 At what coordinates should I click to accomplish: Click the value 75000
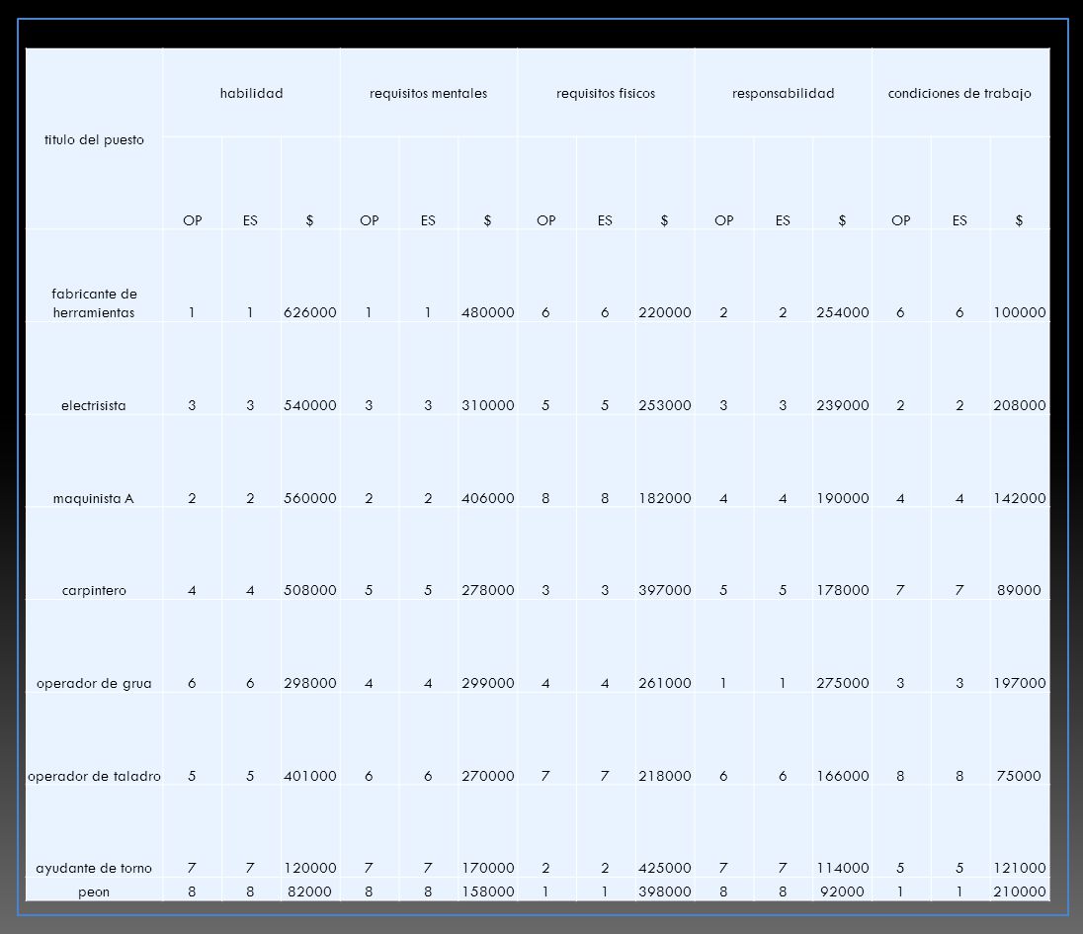[x=1019, y=776]
